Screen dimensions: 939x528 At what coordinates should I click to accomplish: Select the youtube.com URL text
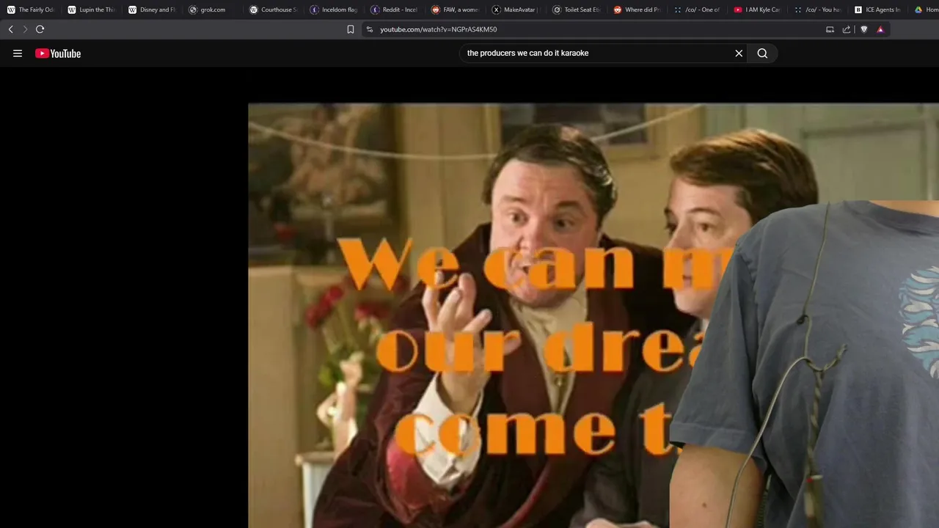438,29
